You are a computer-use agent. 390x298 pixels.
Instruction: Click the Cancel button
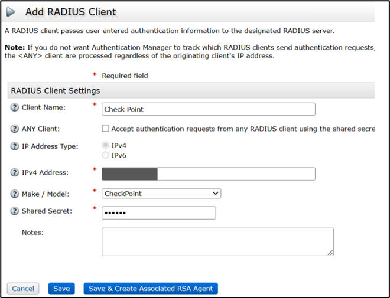(x=23, y=289)
